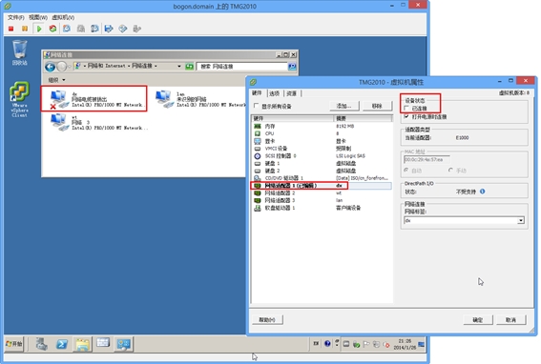Click the Cancel button in properties dialog
Image resolution: width=541 pixels, height=364 pixels.
click(x=511, y=320)
